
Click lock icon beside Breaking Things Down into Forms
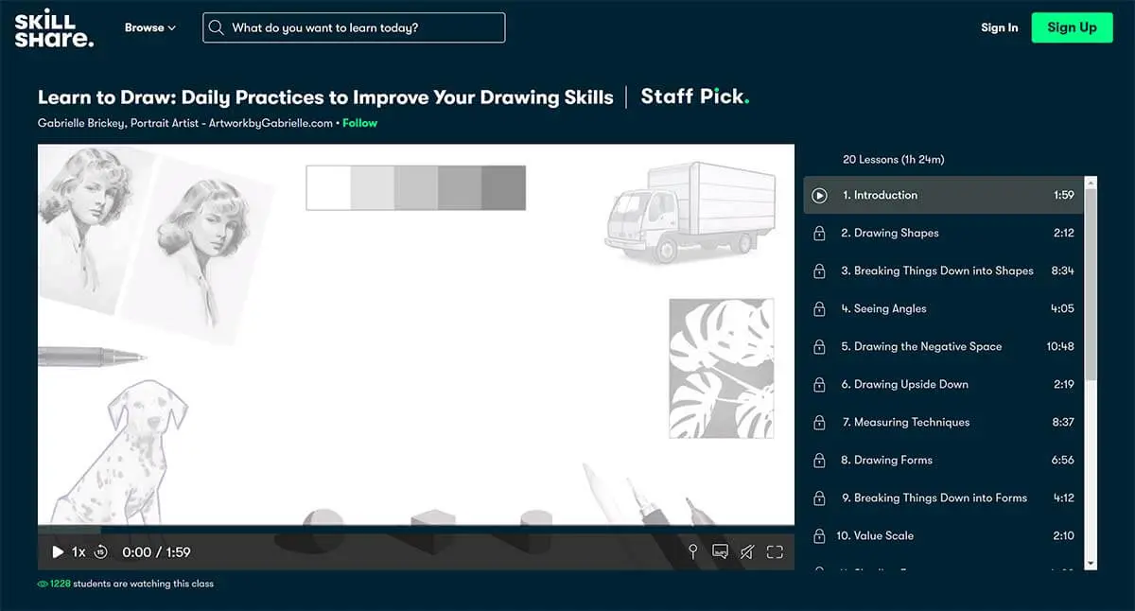[820, 498]
